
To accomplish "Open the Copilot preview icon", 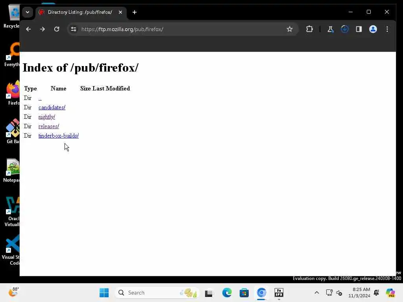I will (x=390, y=293).
